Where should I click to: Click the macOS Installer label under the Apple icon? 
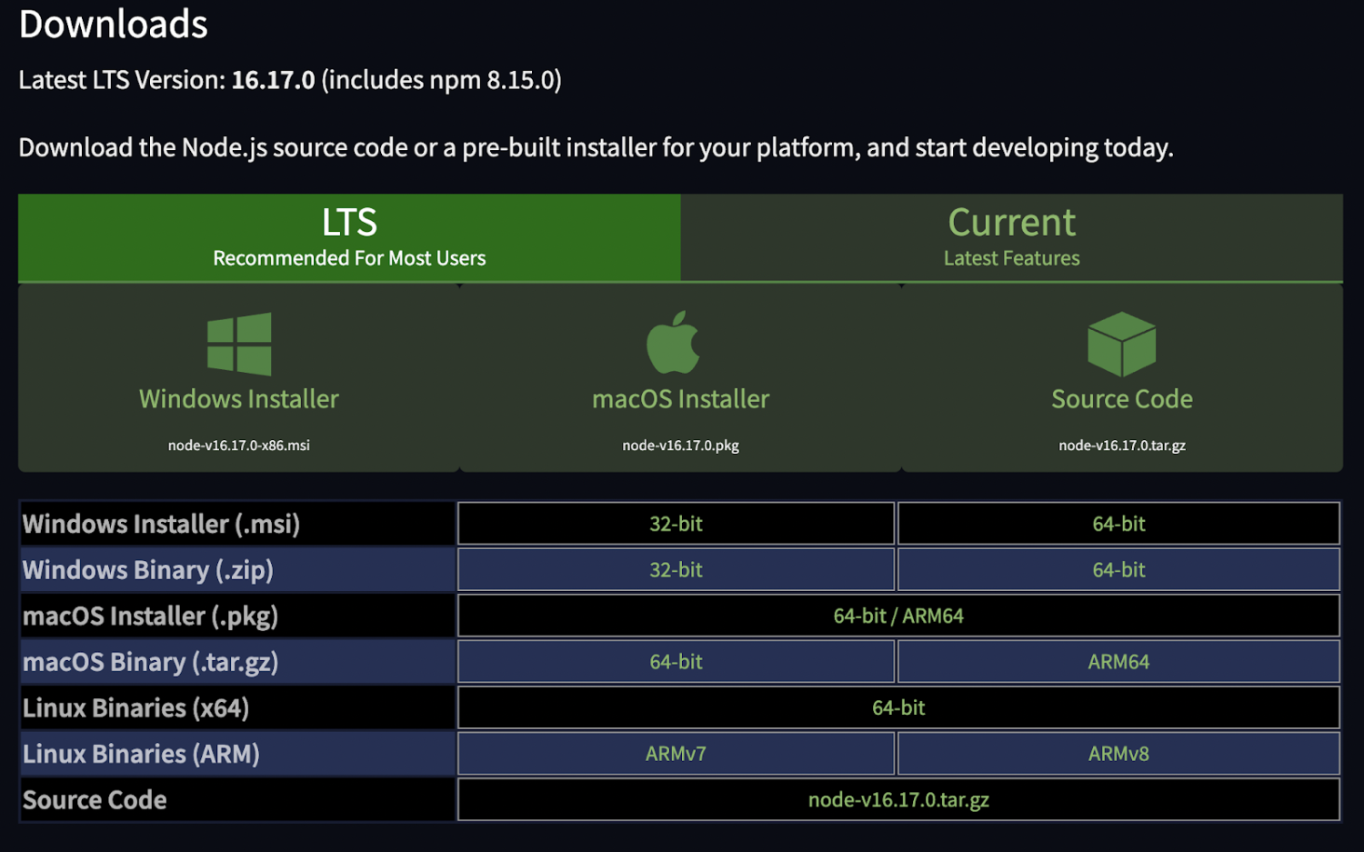tap(679, 398)
